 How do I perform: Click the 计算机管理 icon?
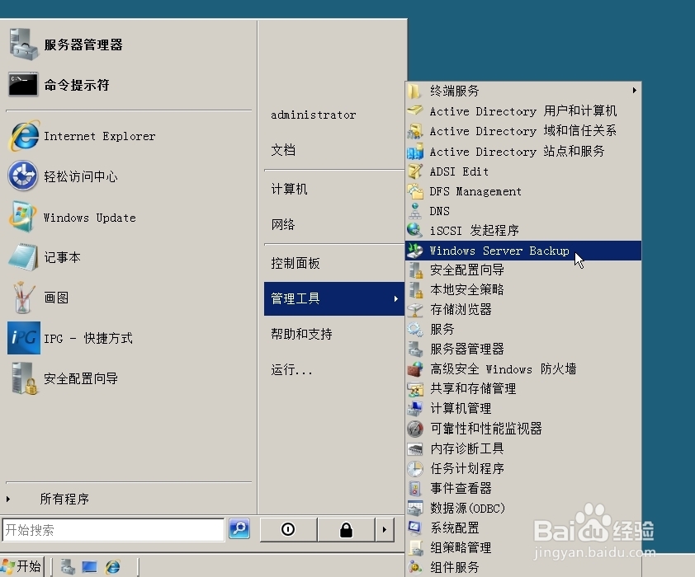tap(415, 408)
